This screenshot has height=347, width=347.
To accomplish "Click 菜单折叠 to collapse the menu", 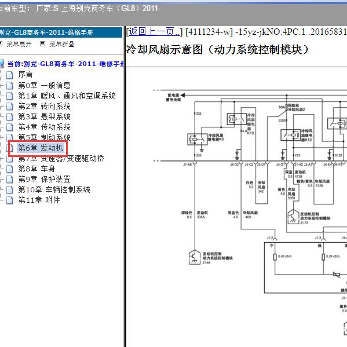I will point(62,44).
